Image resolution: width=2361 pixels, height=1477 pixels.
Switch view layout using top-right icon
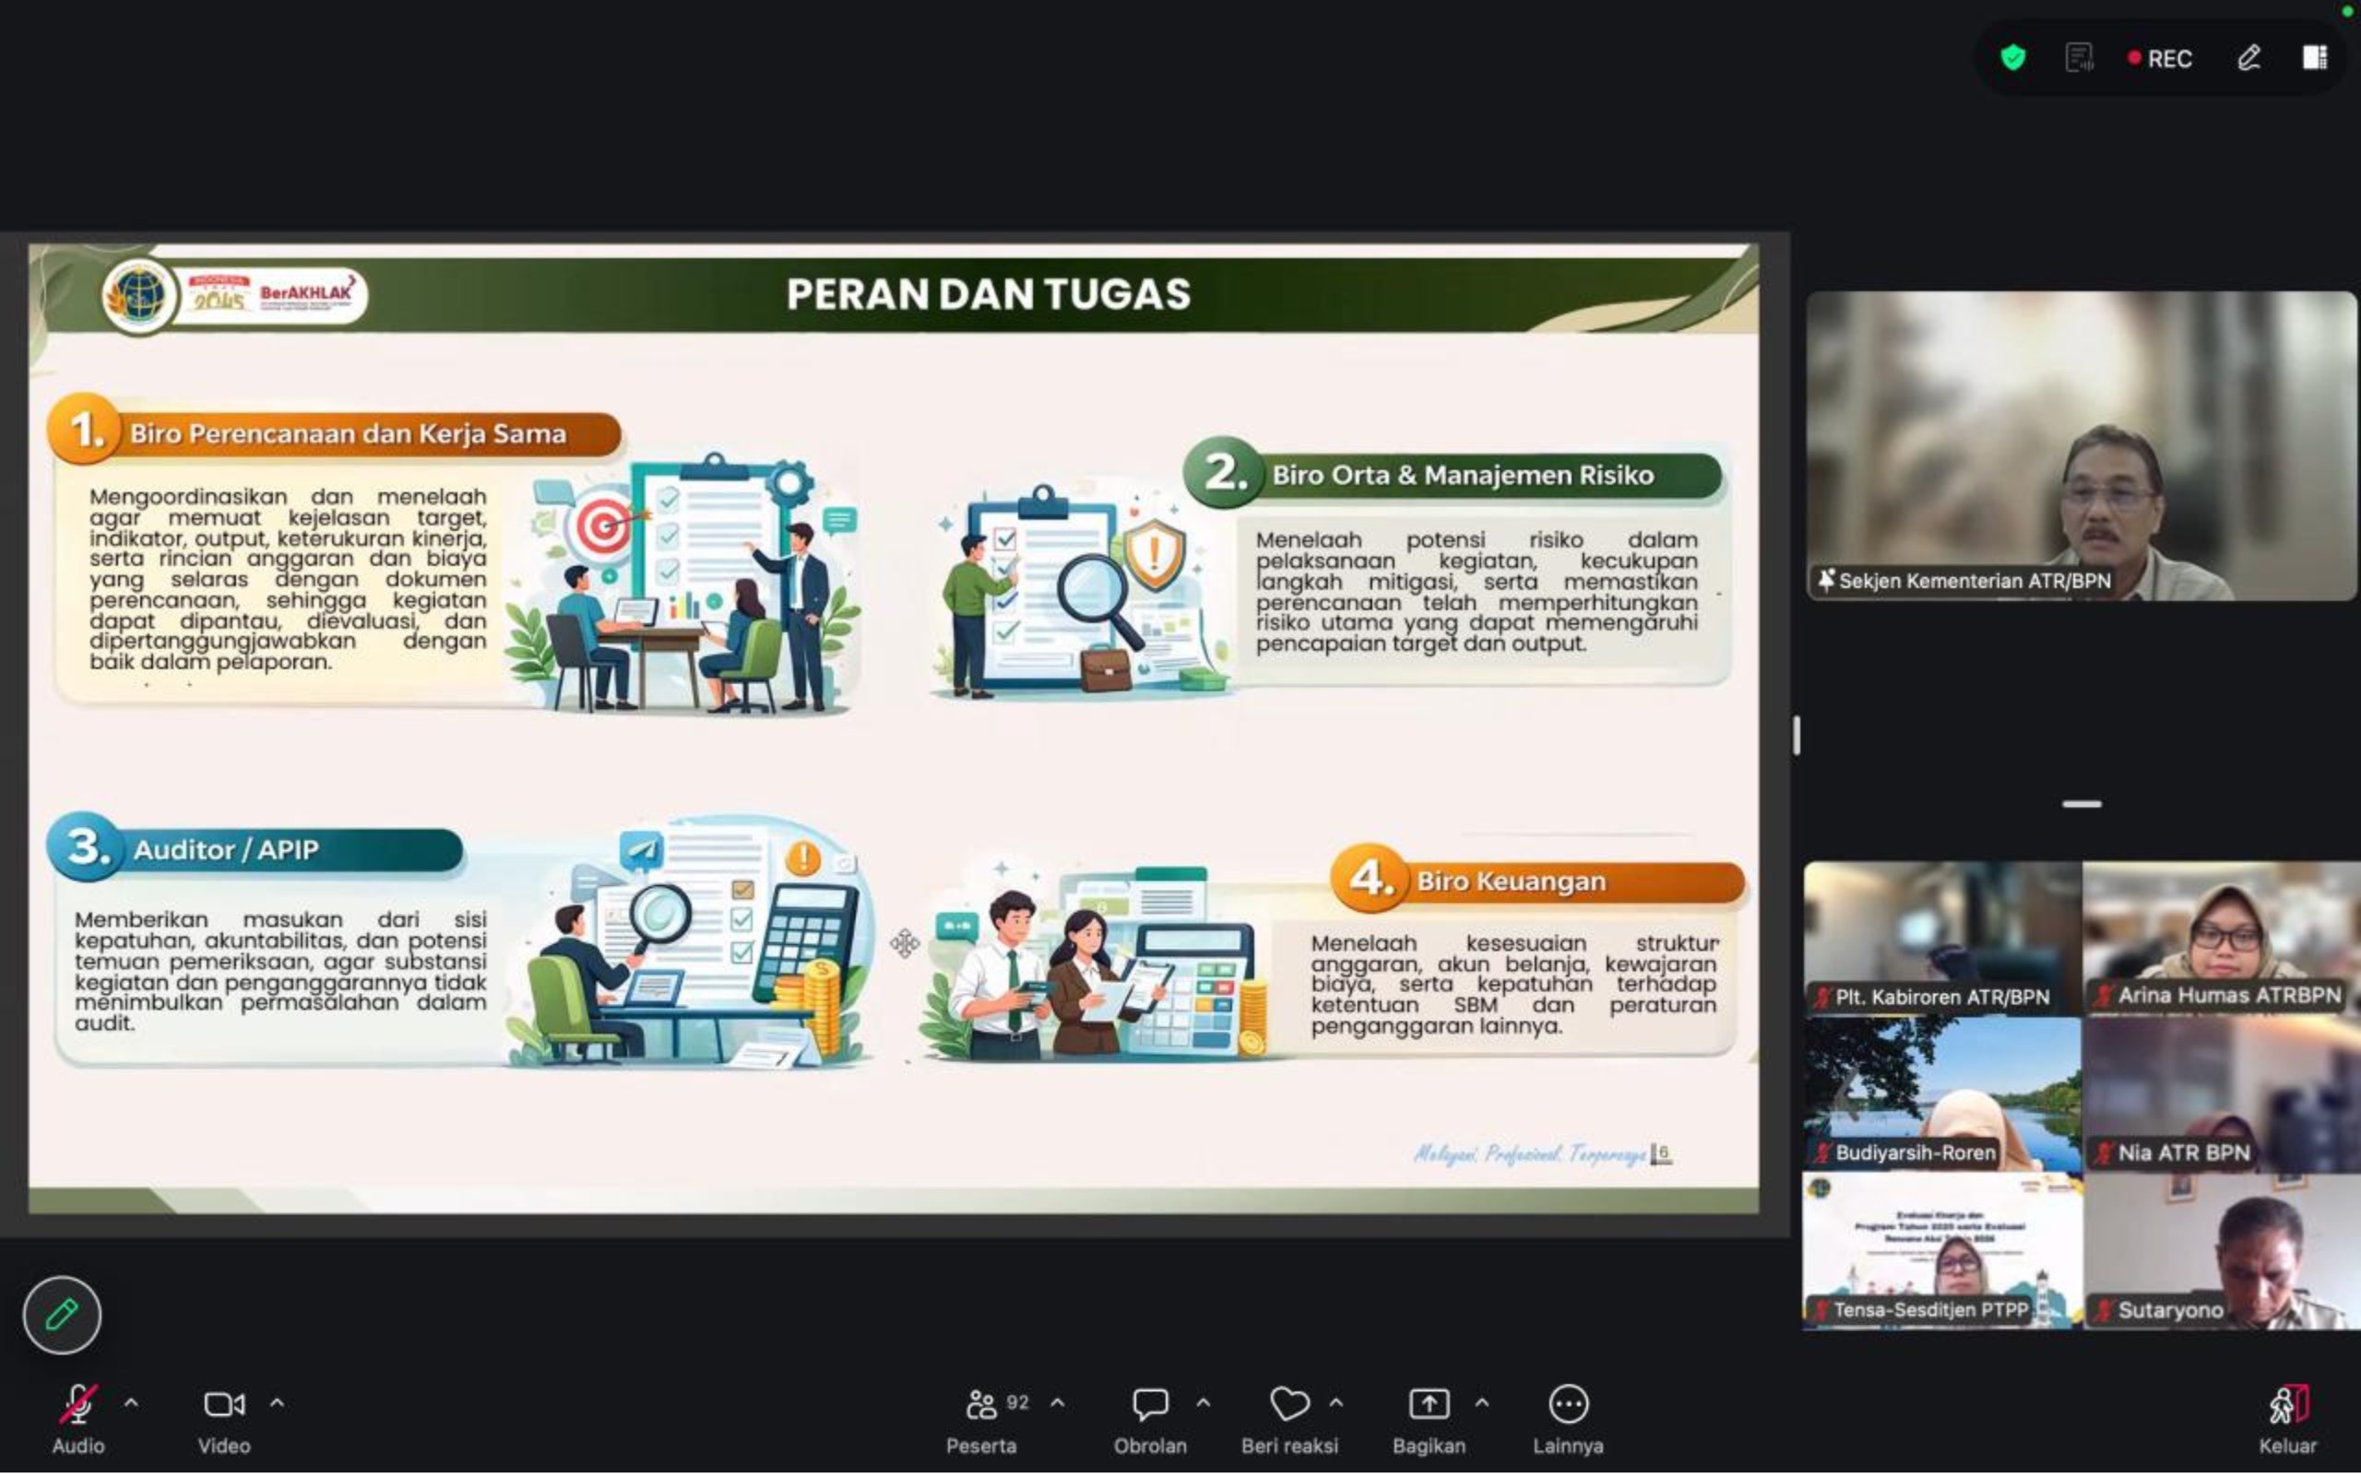(x=2314, y=58)
